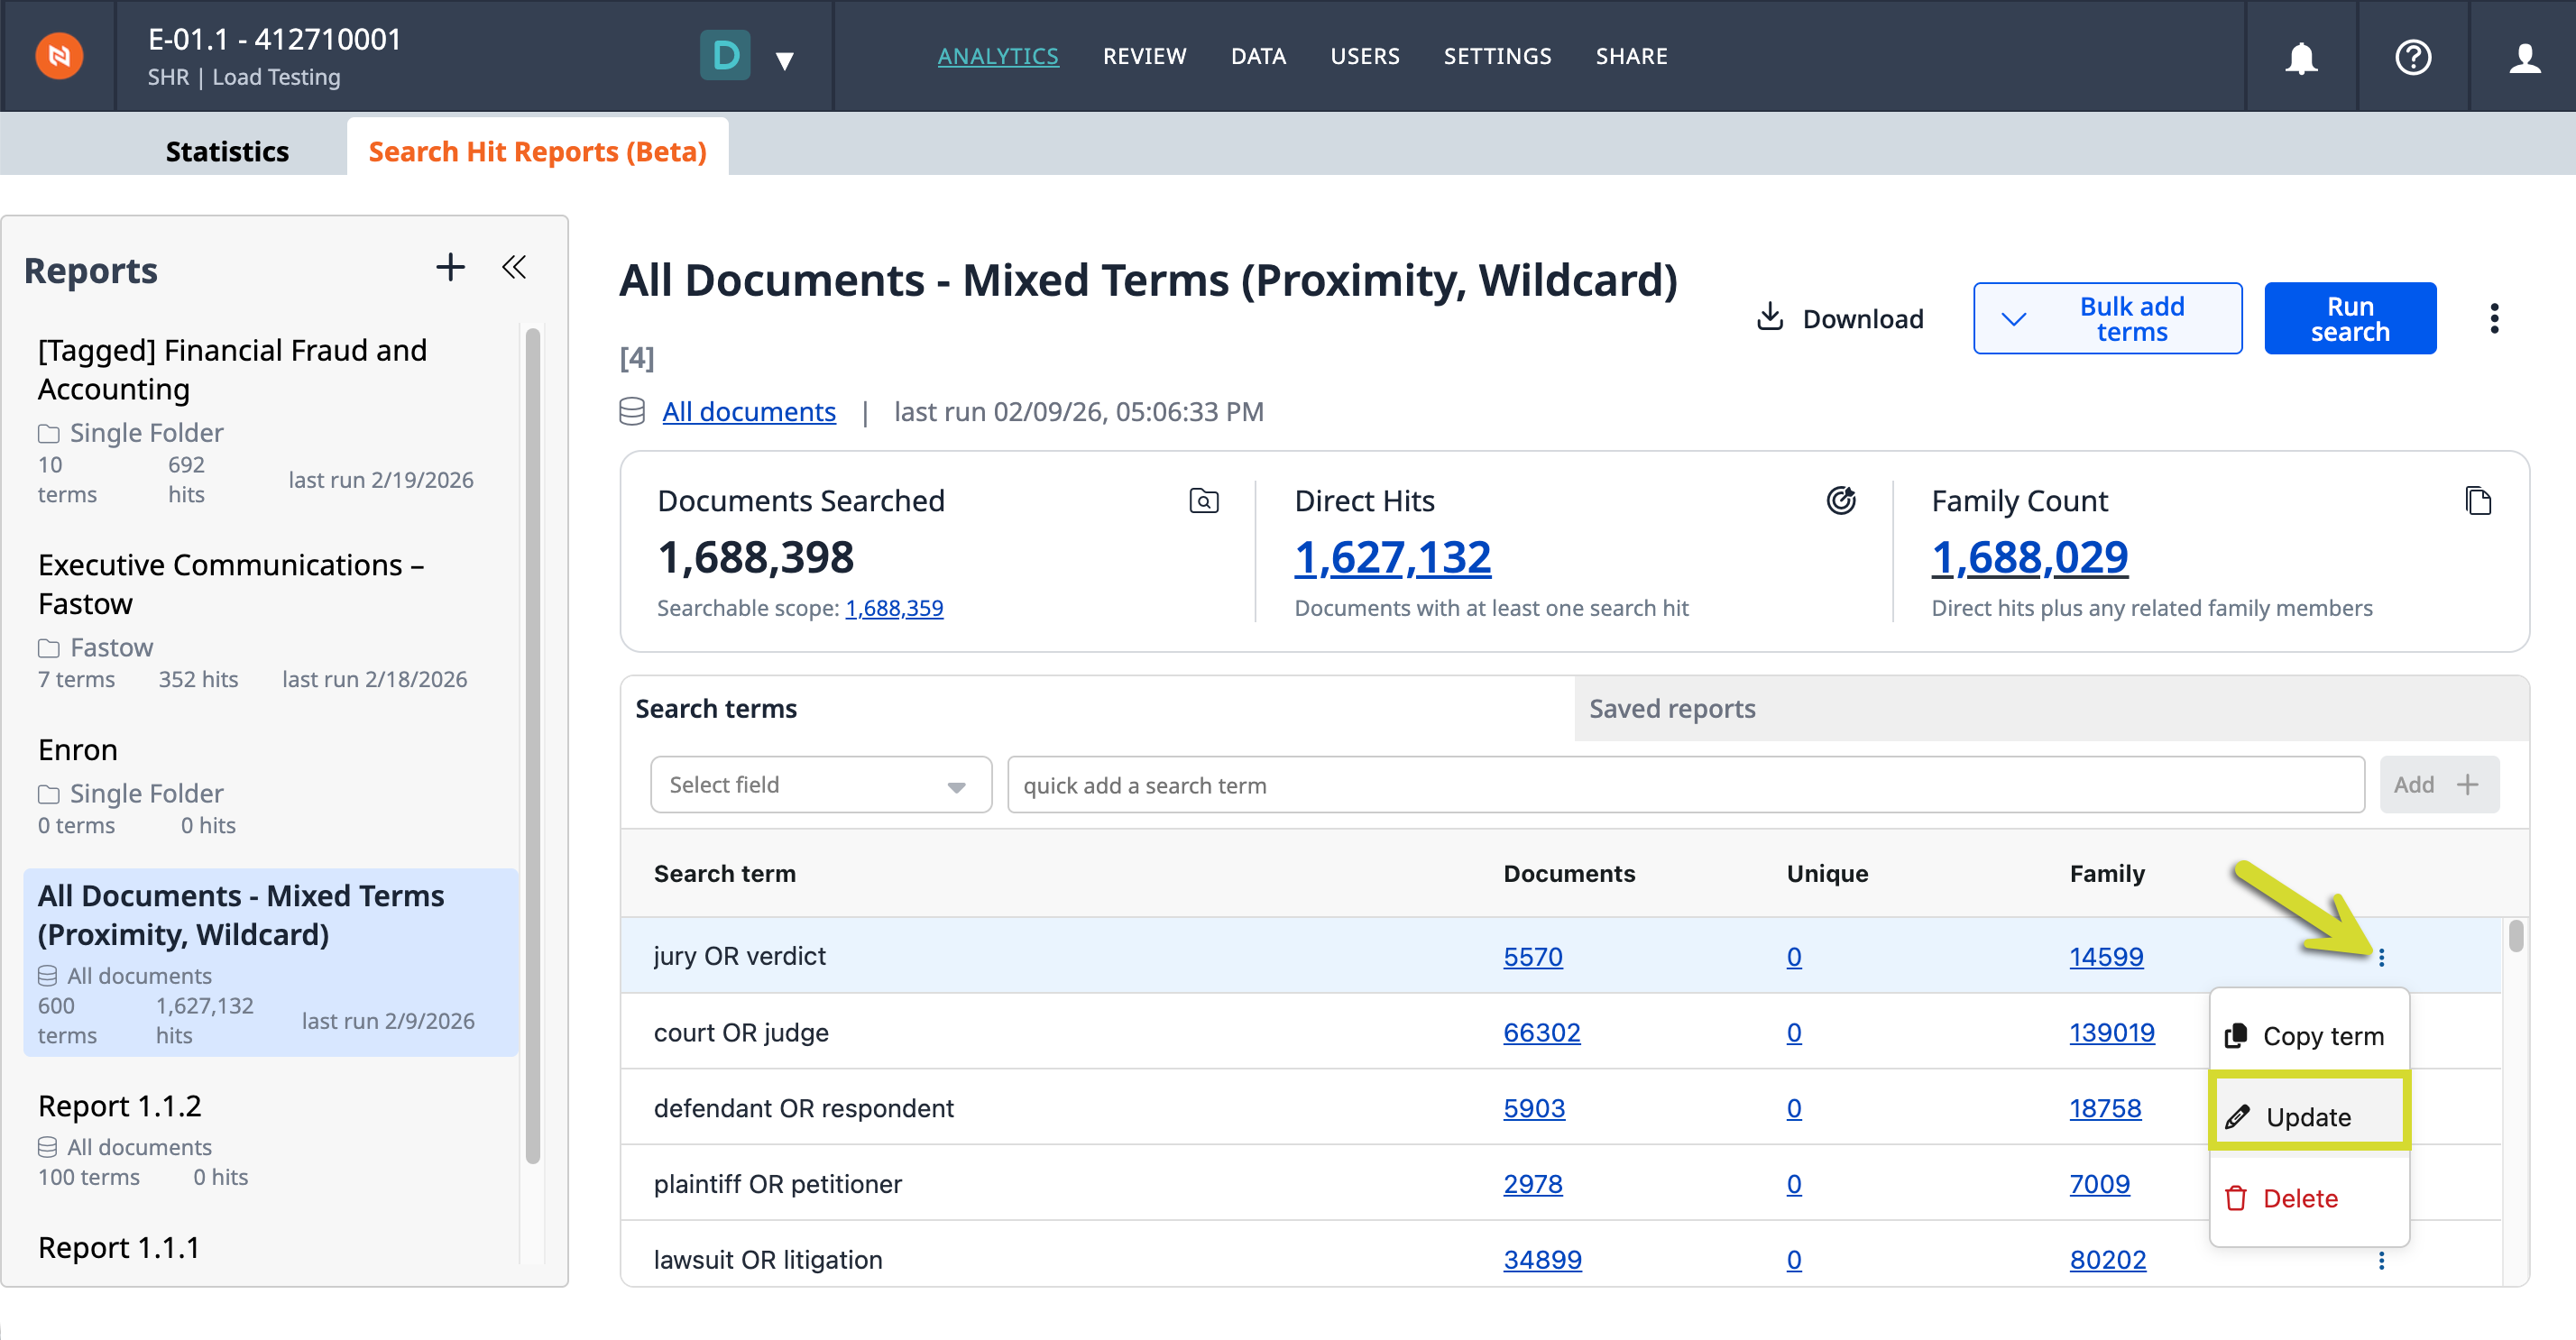Open the help question mark icon
The image size is (2576, 1340).
pyautogui.click(x=2412, y=57)
